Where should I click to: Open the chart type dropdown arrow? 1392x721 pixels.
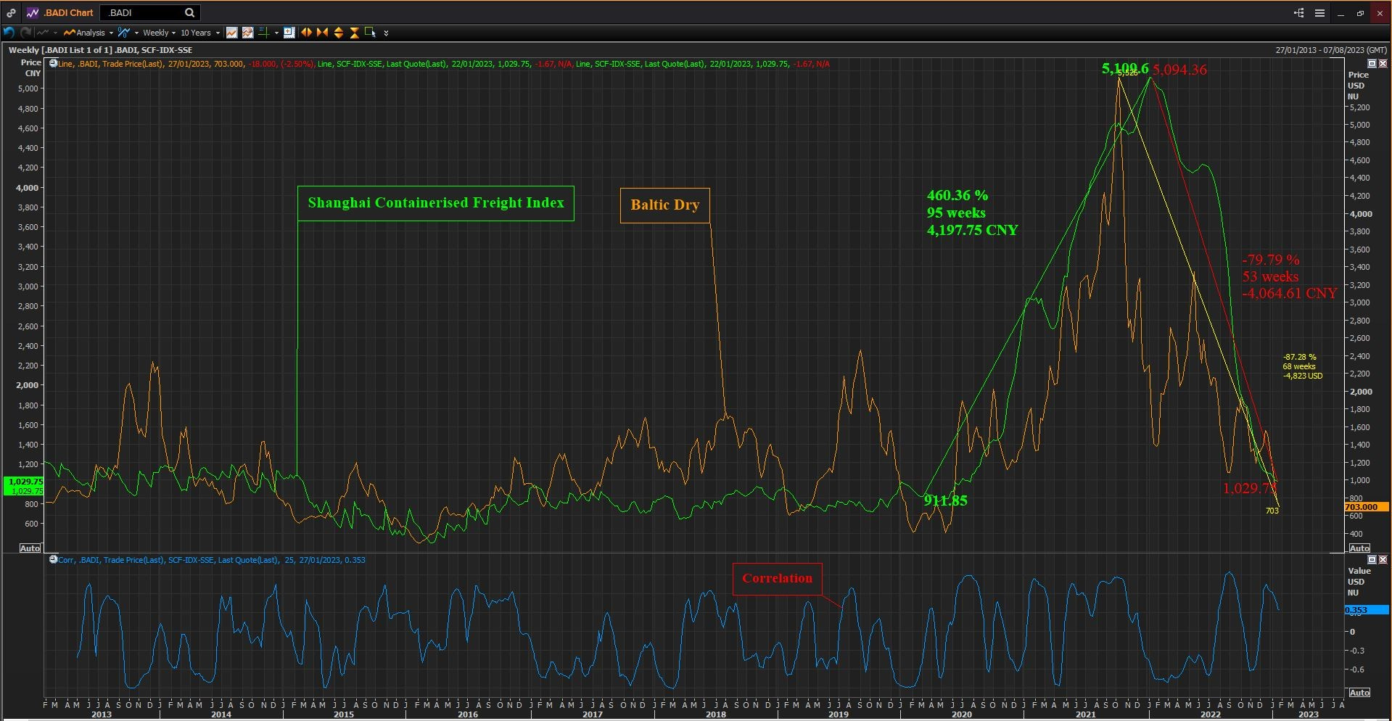tap(55, 33)
